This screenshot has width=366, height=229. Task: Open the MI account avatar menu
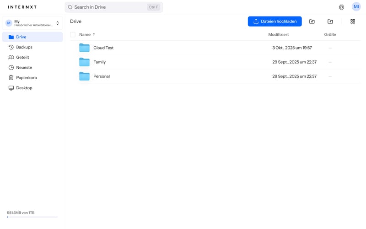pos(356,7)
